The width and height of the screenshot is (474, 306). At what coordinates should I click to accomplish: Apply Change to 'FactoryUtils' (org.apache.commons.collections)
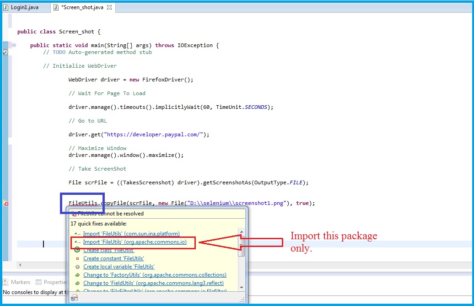click(x=155, y=275)
